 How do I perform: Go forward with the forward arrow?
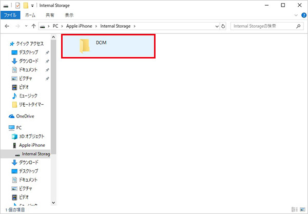17,26
